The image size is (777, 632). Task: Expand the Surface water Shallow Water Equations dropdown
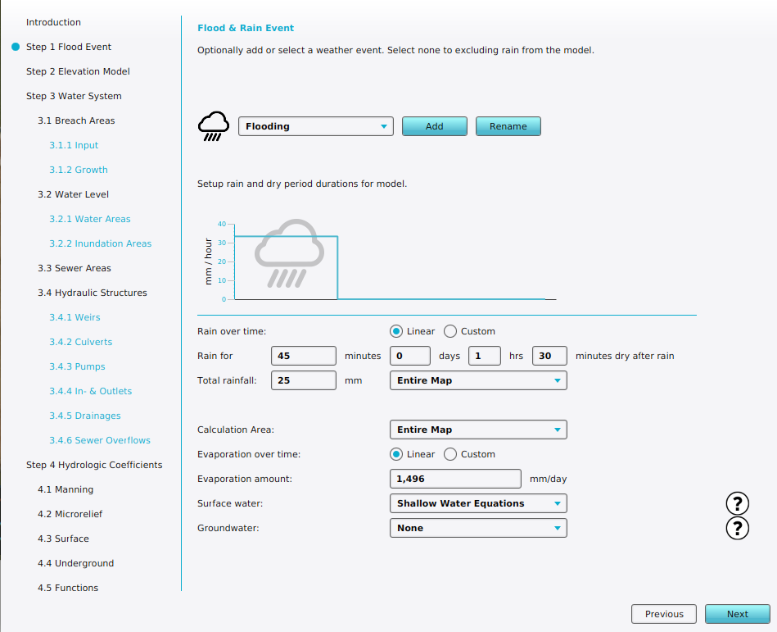[478, 503]
